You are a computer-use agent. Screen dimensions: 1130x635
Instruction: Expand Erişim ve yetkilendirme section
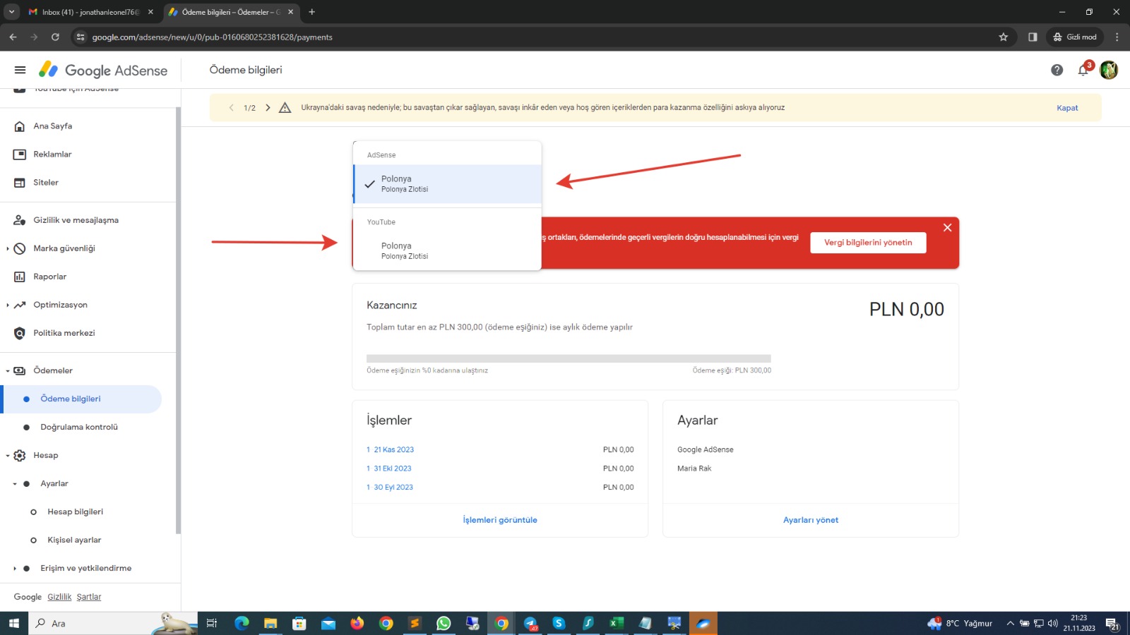point(15,568)
